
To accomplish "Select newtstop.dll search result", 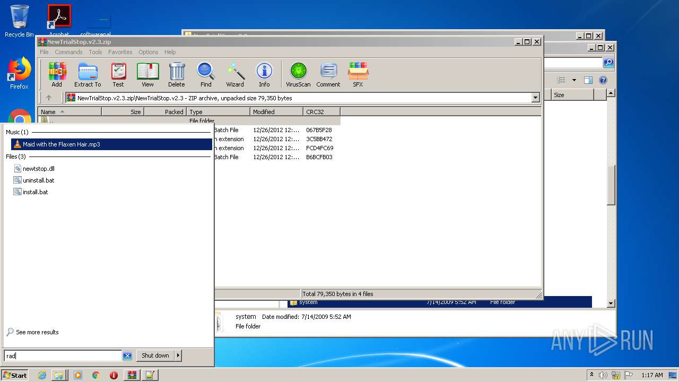I will tap(38, 169).
